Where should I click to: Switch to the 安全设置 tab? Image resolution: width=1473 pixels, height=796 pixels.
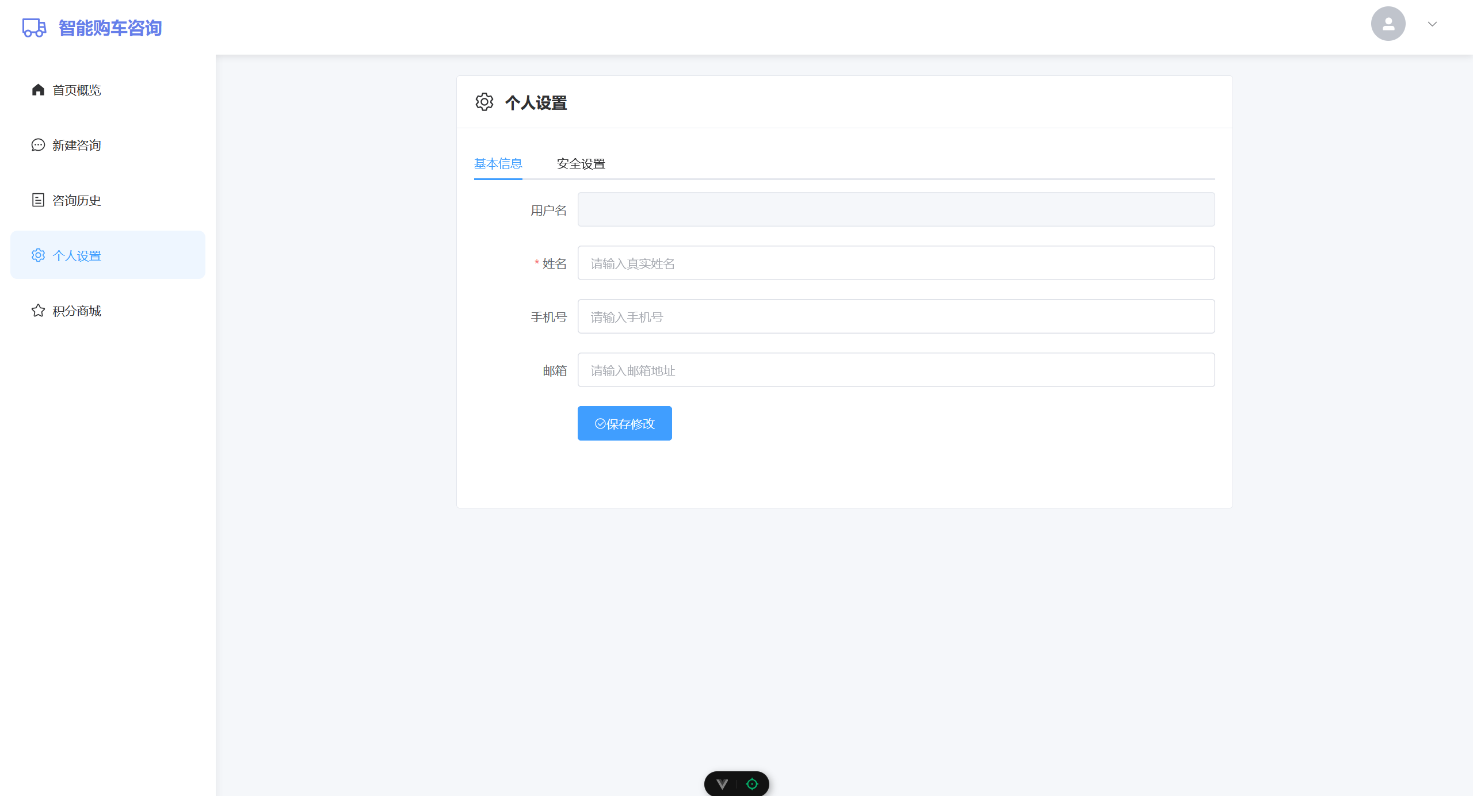tap(581, 164)
